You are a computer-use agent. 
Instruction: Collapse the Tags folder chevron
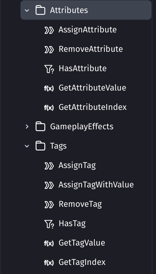(x=27, y=146)
